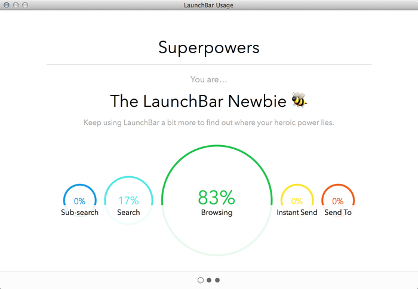The image size is (418, 289).
Task: Click the Instant Send label
Action: coord(297,213)
